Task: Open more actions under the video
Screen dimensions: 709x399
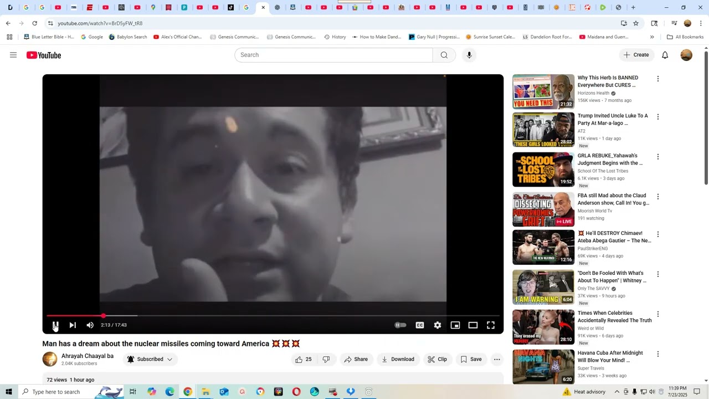Action: 497,359
